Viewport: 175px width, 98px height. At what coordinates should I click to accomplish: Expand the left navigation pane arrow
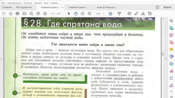click(1, 59)
